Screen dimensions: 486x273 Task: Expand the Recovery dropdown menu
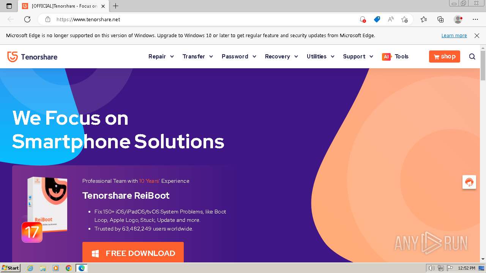tap(281, 56)
